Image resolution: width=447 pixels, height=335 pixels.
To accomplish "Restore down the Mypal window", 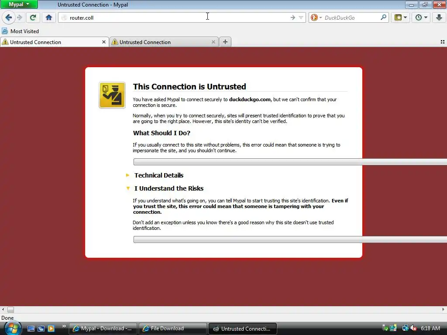I will 425,4.
